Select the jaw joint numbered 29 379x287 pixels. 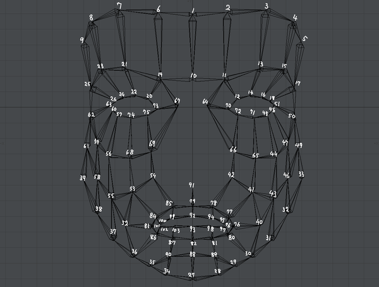pos(233,262)
